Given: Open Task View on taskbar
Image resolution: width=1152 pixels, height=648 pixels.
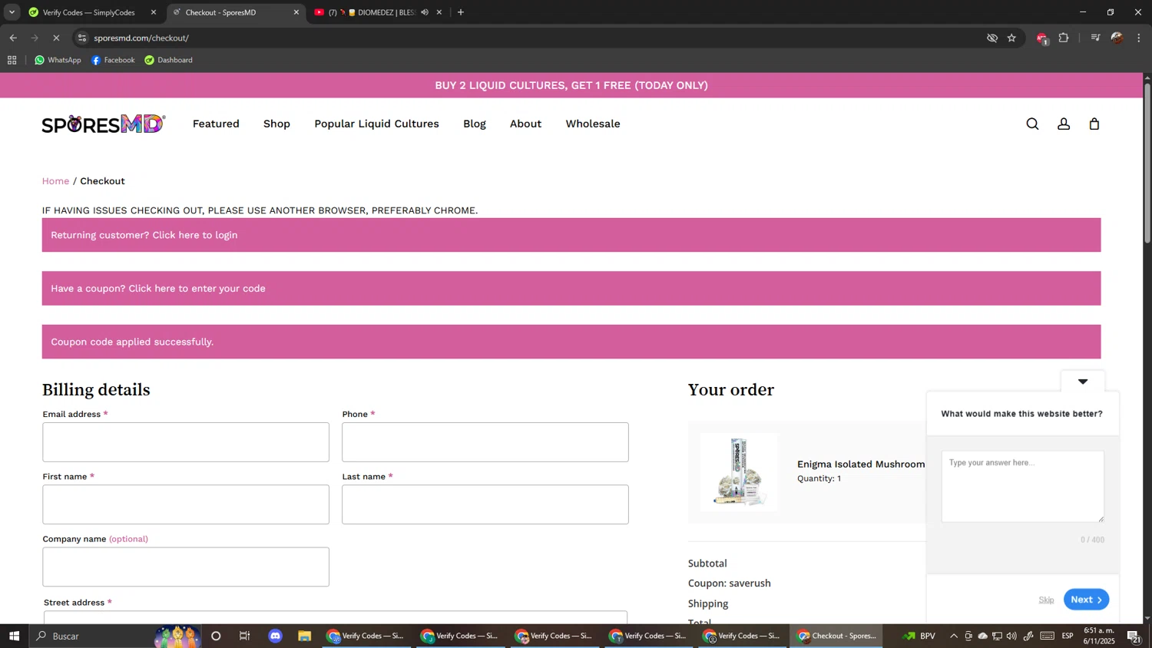Looking at the screenshot, I should pyautogui.click(x=245, y=636).
